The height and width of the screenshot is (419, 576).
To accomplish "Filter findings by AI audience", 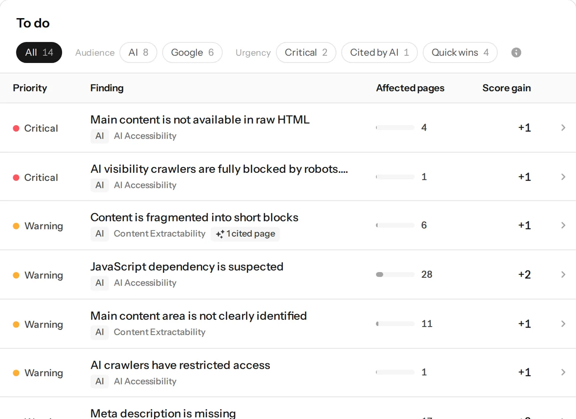I will (138, 53).
